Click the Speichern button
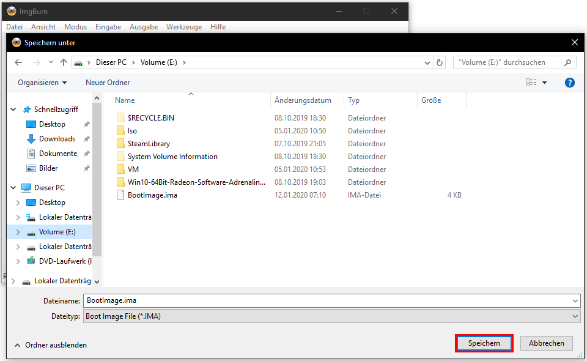Screen dimensions: 587x361 click(484, 343)
